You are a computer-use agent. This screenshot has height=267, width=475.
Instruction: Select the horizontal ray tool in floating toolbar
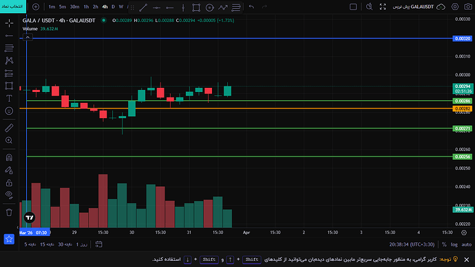tap(169, 8)
